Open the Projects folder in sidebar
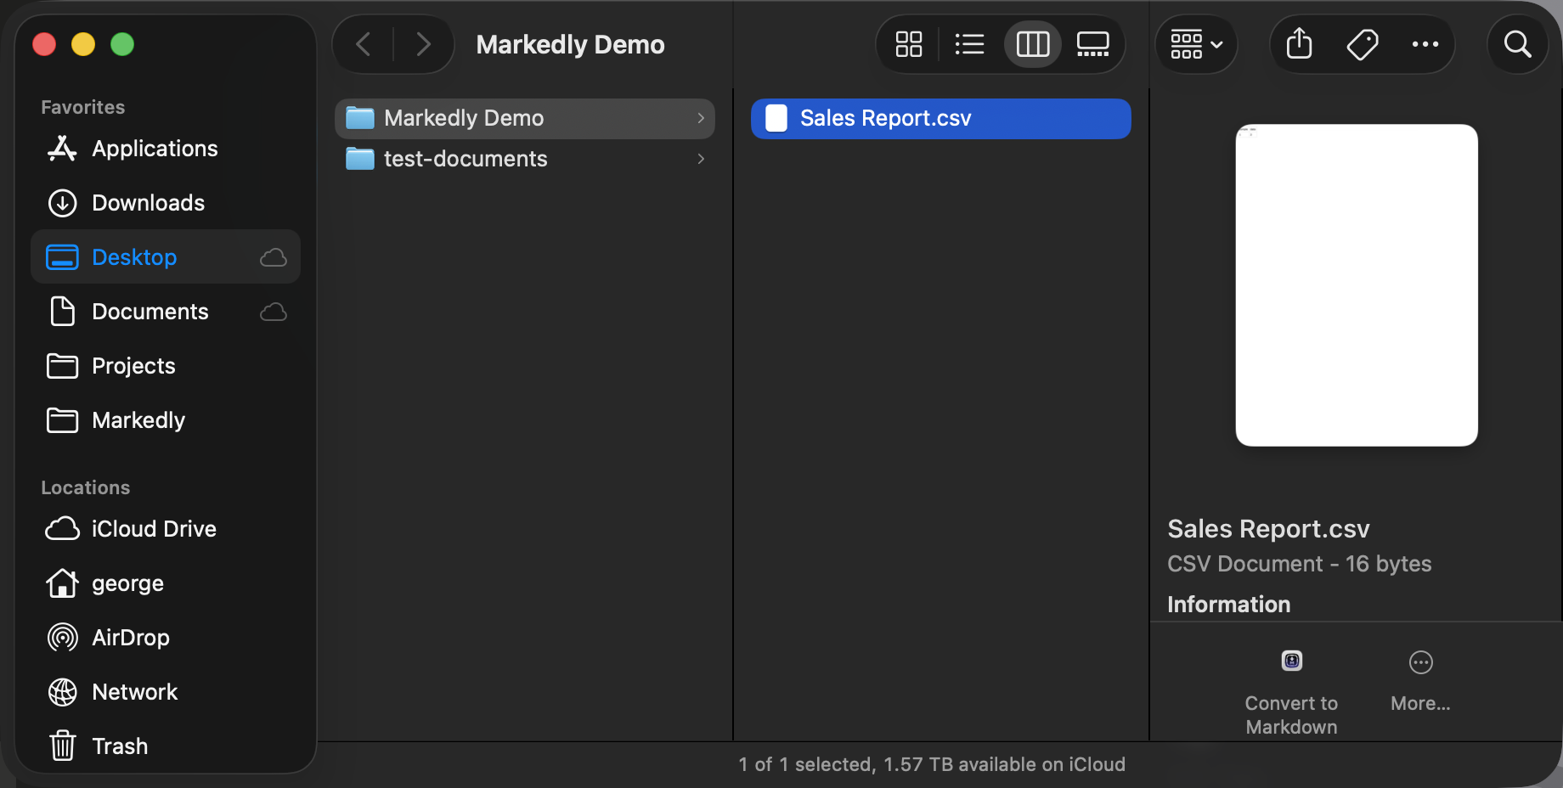The height and width of the screenshot is (788, 1563). pyautogui.click(x=166, y=366)
